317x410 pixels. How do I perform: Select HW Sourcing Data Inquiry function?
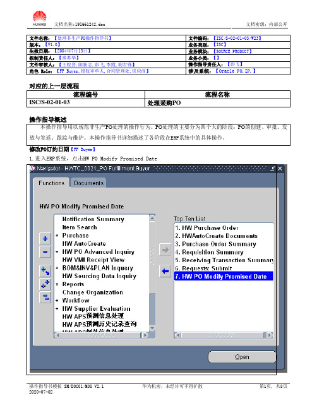pyautogui.click(x=99, y=276)
